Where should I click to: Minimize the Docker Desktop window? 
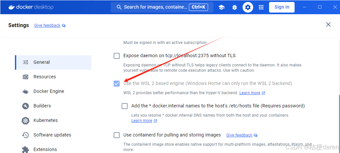coord(305,7)
